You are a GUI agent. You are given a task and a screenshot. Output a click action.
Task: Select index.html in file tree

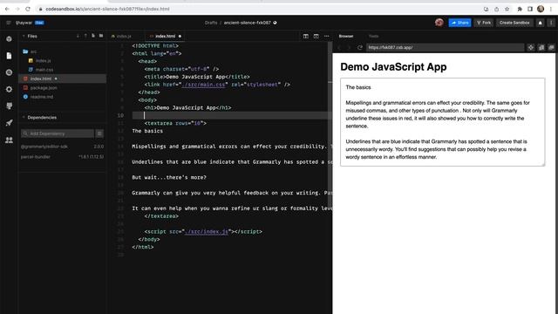[62, 78]
